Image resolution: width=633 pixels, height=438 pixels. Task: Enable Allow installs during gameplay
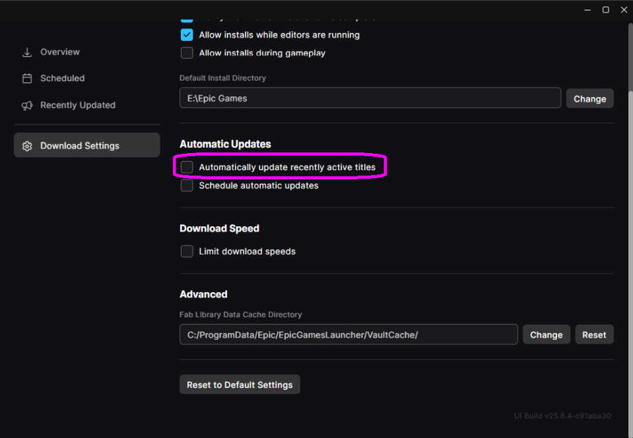[x=187, y=53]
